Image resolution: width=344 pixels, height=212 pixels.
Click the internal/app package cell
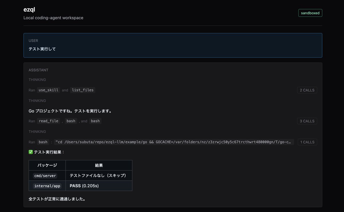click(x=47, y=186)
